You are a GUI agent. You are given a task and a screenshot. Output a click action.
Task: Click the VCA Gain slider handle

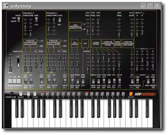(x=132, y=34)
